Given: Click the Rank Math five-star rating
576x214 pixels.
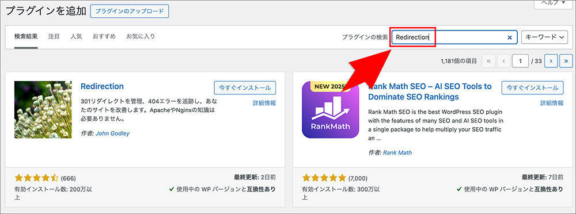Looking at the screenshot, I should pyautogui.click(x=324, y=178).
